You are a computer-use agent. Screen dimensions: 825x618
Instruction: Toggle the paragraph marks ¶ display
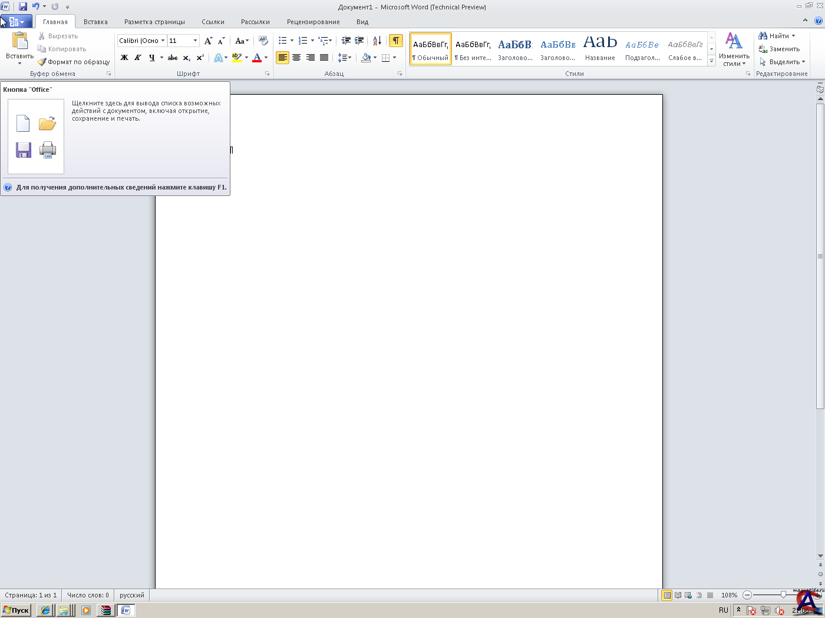click(x=396, y=41)
